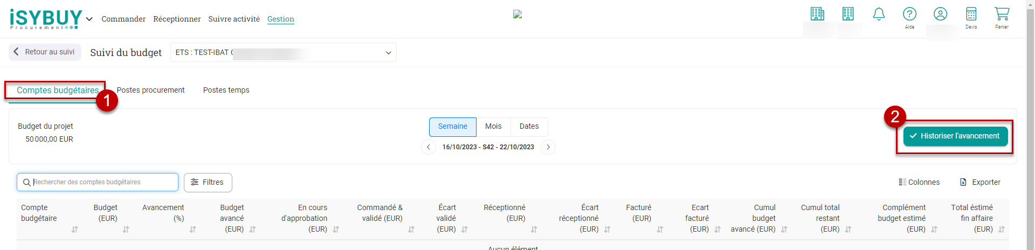Go to next week with right chevron
The height and width of the screenshot is (250, 1035).
(x=548, y=147)
